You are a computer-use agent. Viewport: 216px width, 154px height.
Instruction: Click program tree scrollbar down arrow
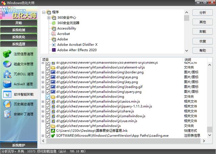click(187, 51)
